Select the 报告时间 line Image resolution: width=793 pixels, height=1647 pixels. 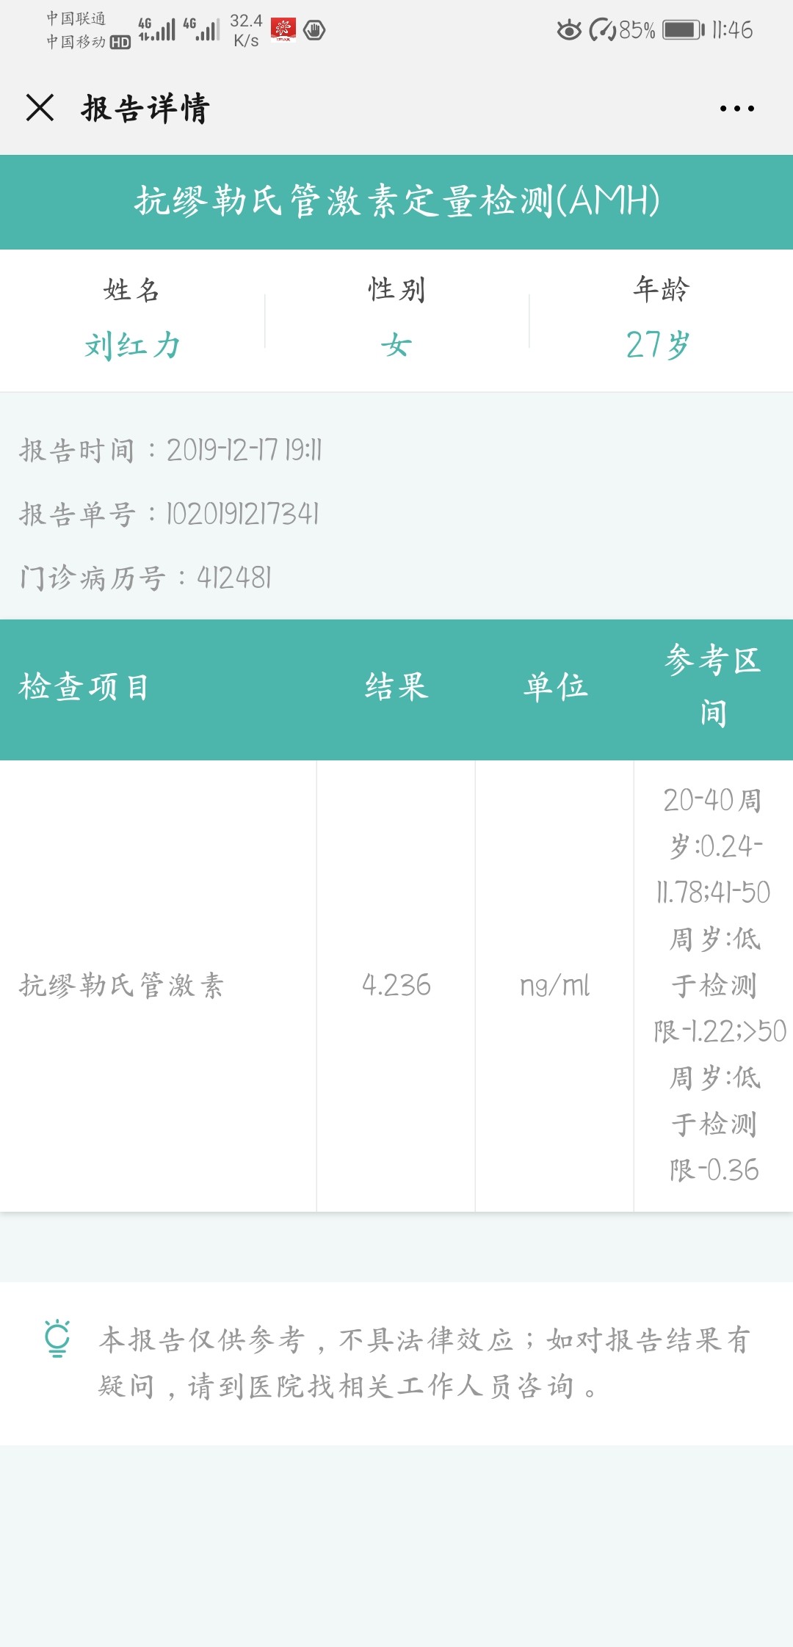170,450
